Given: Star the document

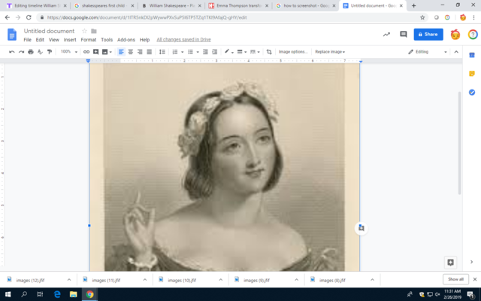Looking at the screenshot, I should tap(84, 31).
